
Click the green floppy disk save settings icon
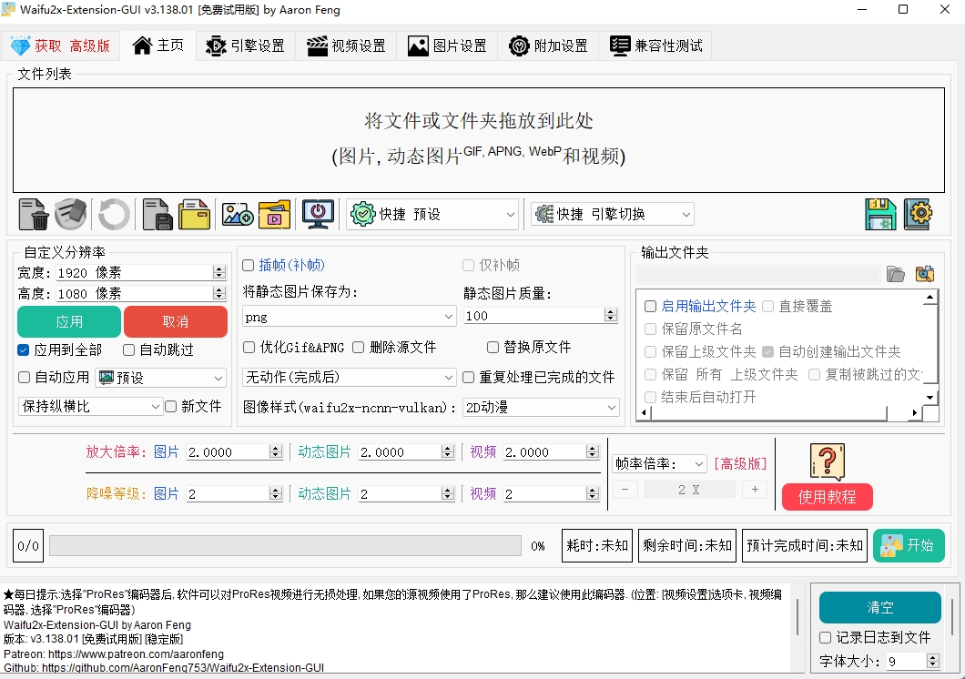(x=880, y=214)
